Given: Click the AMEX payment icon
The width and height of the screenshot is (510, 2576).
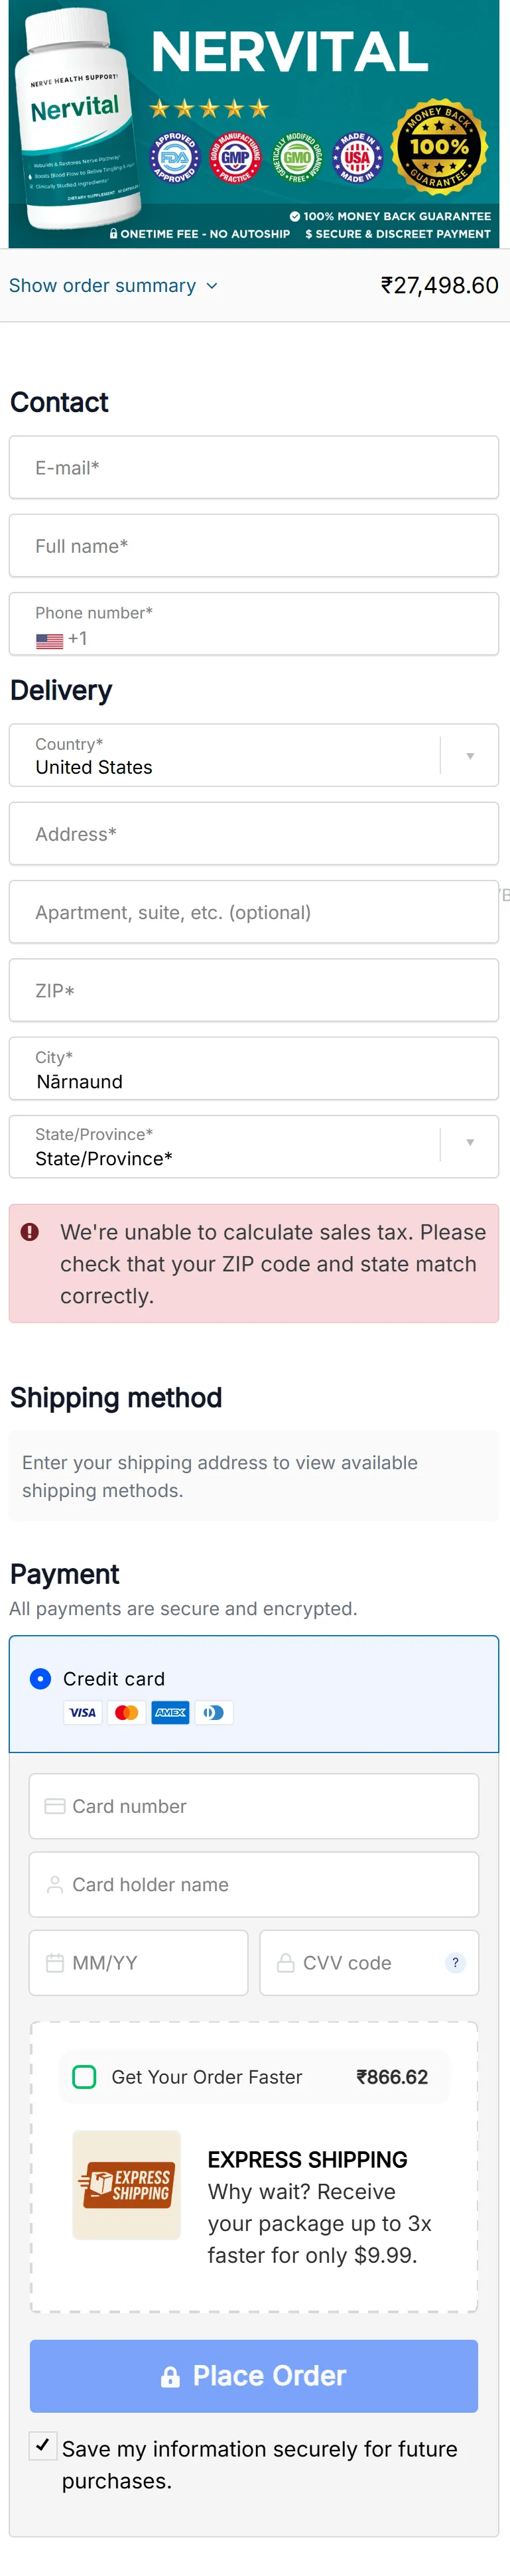Looking at the screenshot, I should click(170, 1712).
